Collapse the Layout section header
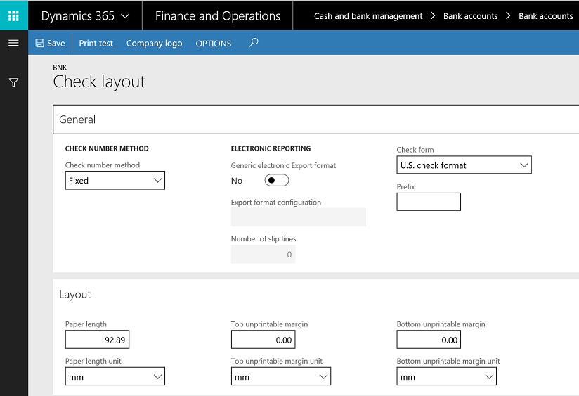This screenshot has height=396, width=579. tap(315, 294)
